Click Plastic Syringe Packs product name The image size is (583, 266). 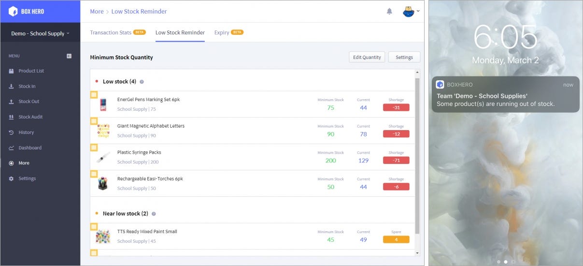(x=139, y=152)
